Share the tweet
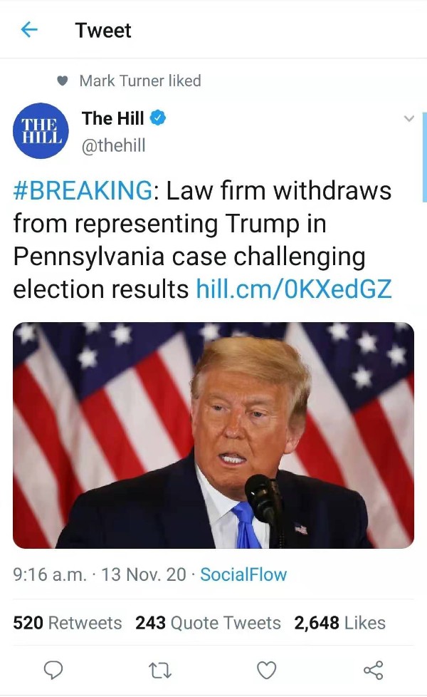The width and height of the screenshot is (427, 697). tap(374, 670)
